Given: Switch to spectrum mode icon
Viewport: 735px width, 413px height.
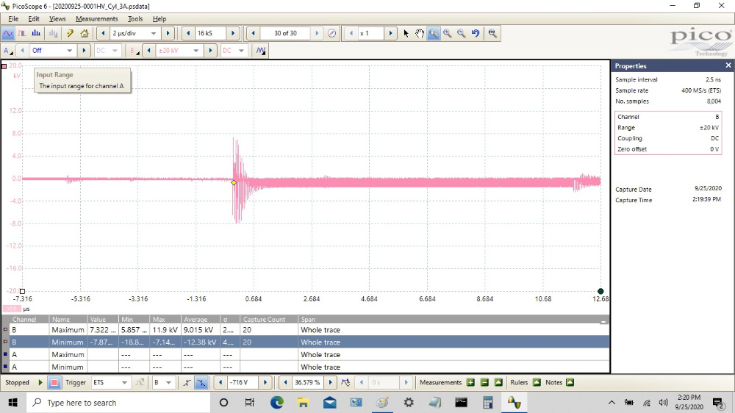Looking at the screenshot, I should 37,33.
